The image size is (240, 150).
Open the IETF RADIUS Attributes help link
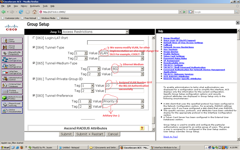tap(176, 76)
